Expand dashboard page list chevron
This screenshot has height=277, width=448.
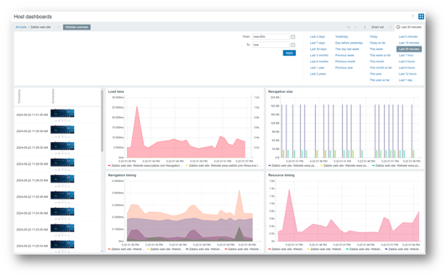coord(349,27)
